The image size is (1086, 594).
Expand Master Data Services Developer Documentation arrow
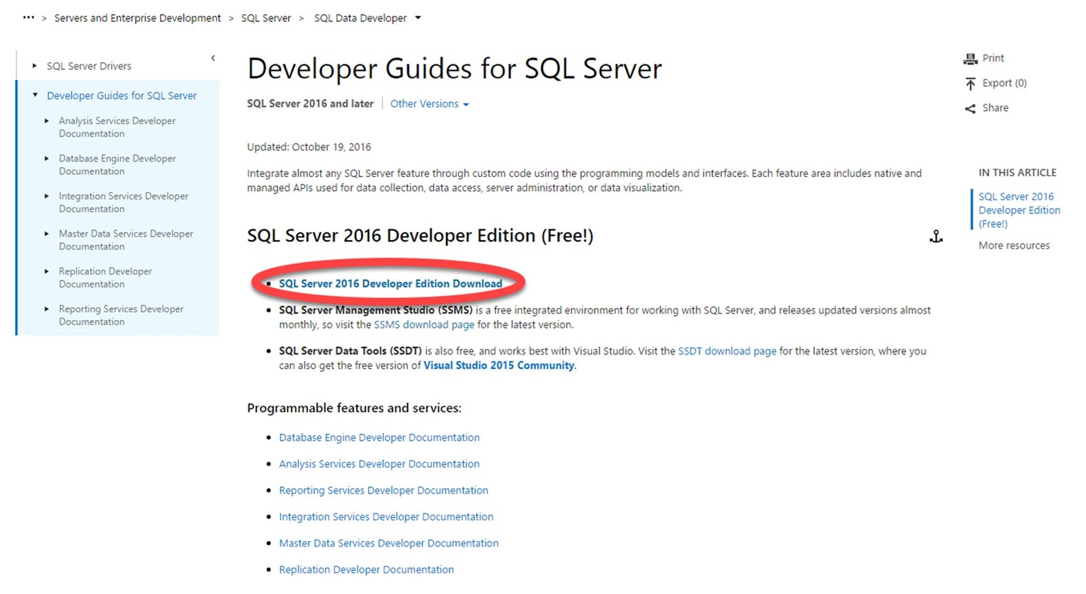(x=47, y=233)
